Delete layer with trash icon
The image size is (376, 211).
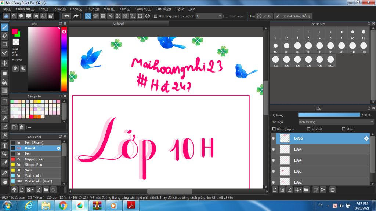tap(332, 190)
